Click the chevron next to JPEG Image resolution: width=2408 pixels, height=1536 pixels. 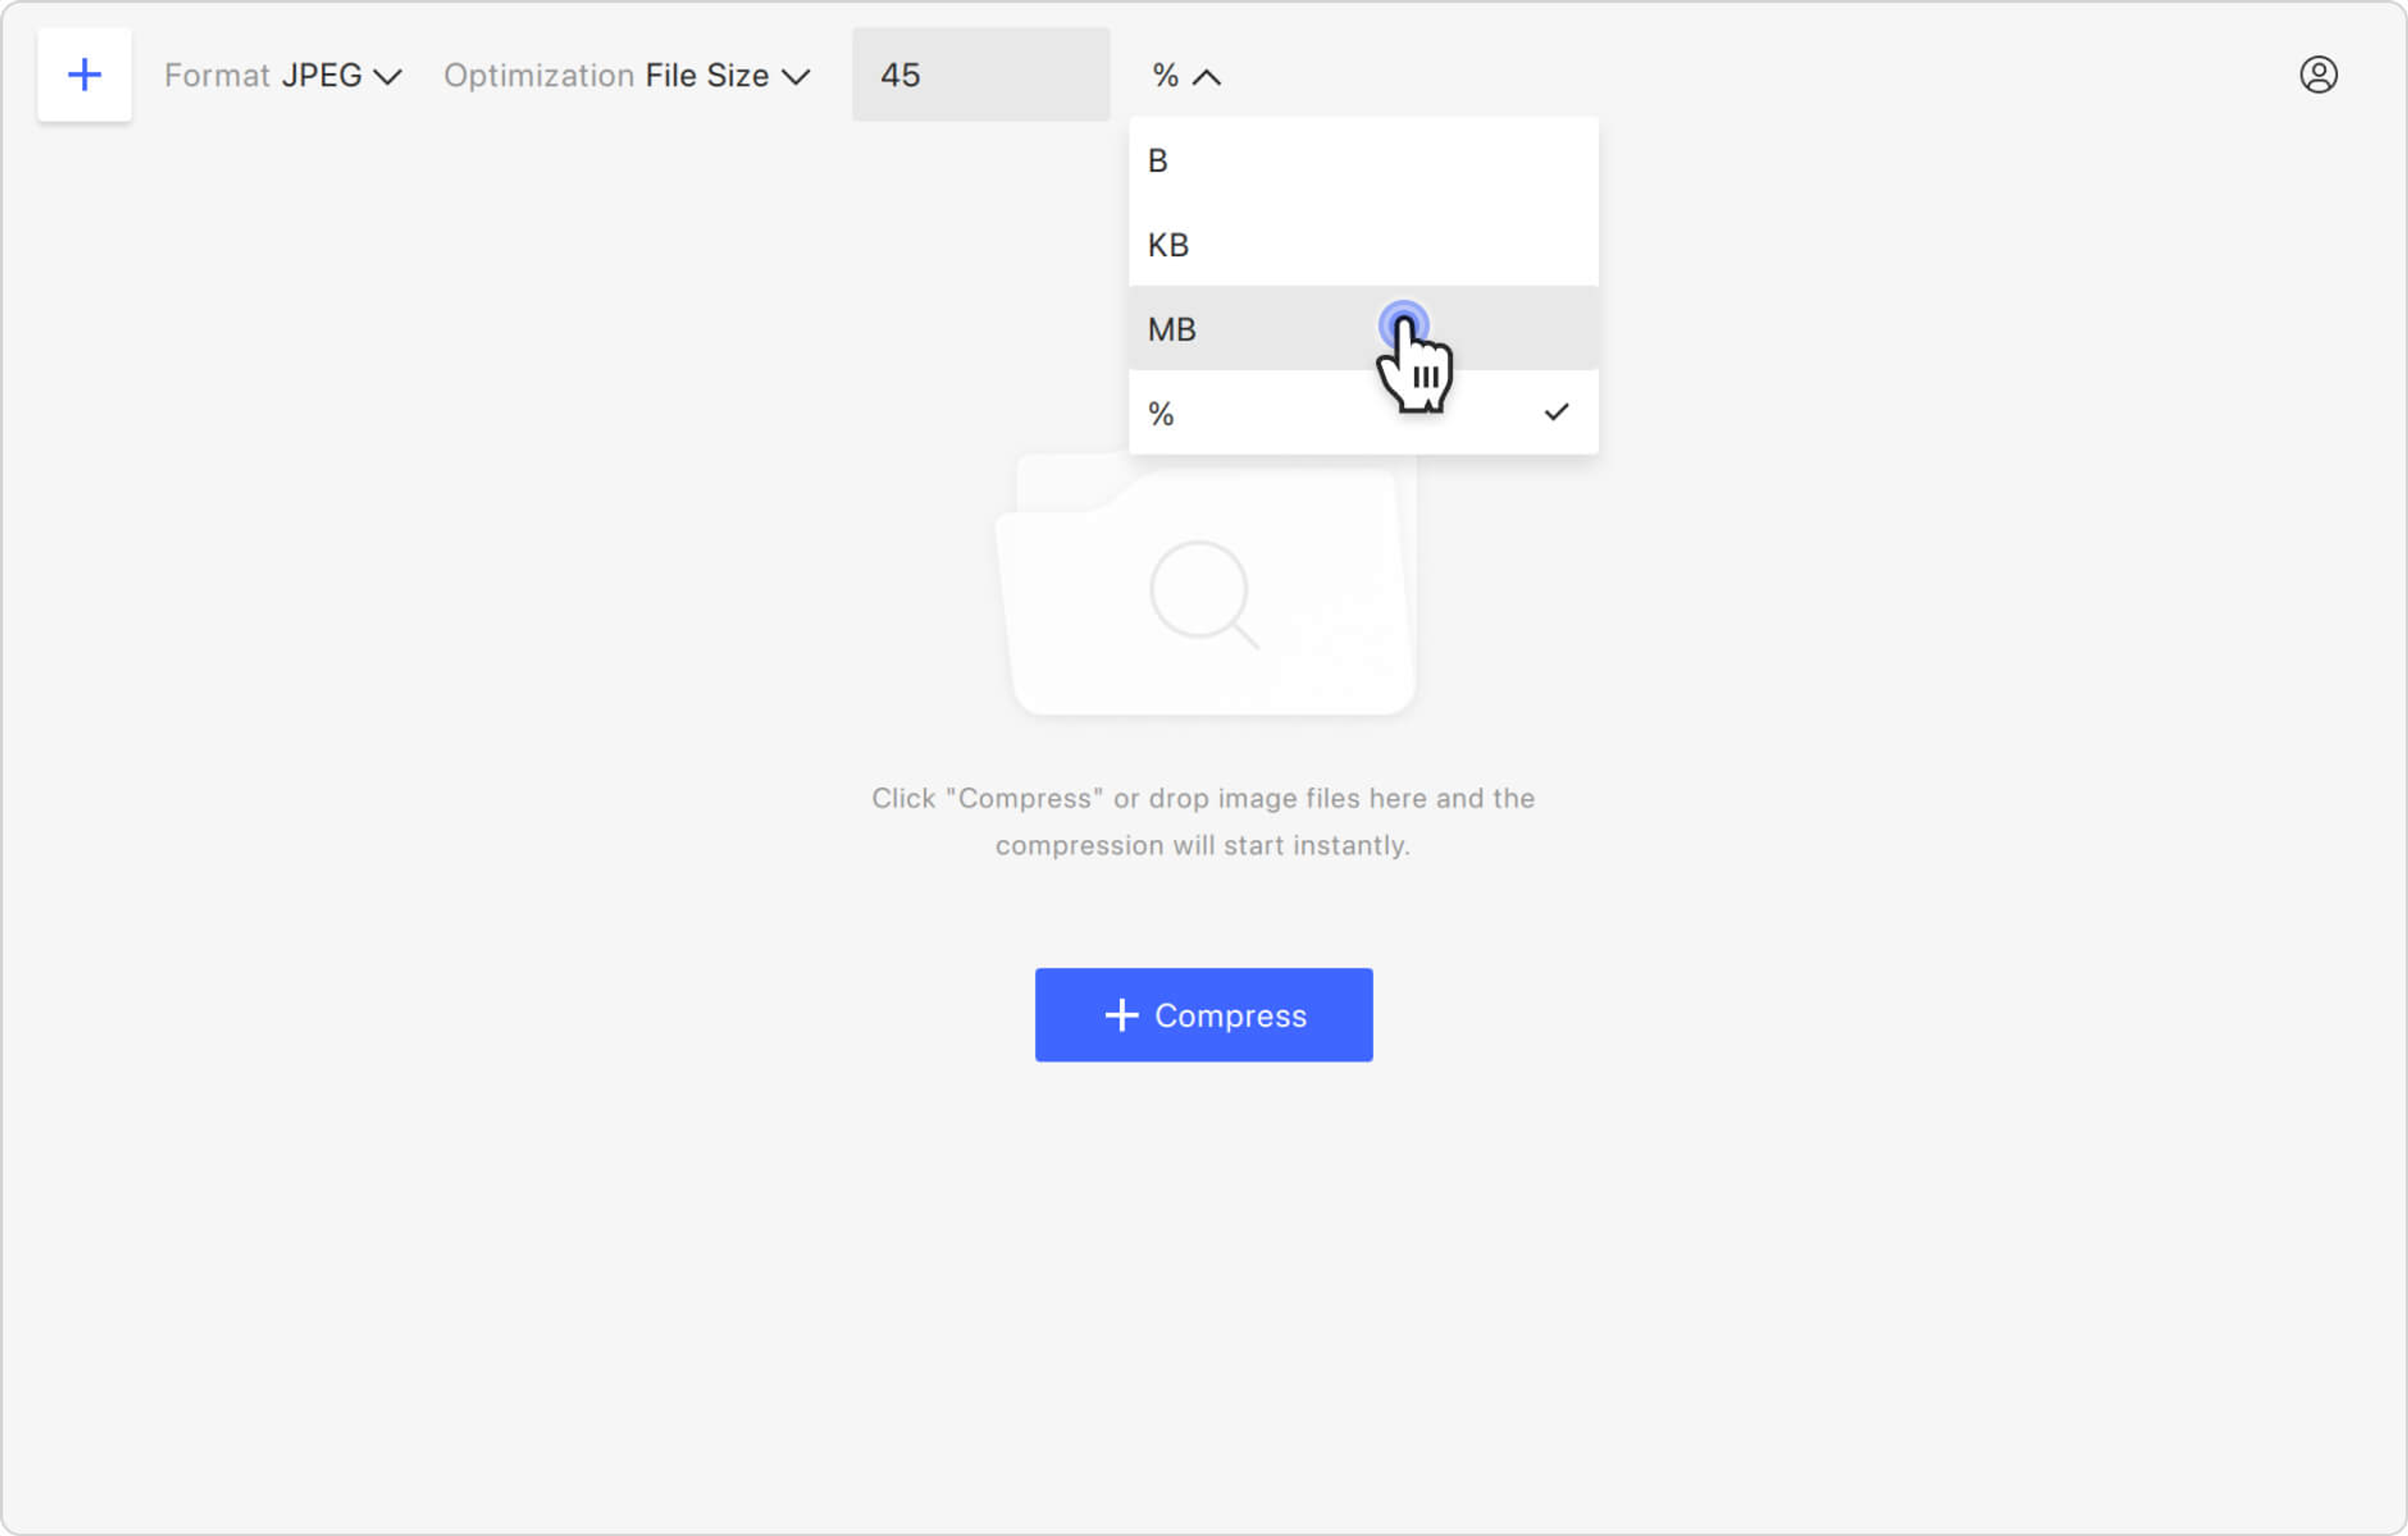click(x=387, y=77)
